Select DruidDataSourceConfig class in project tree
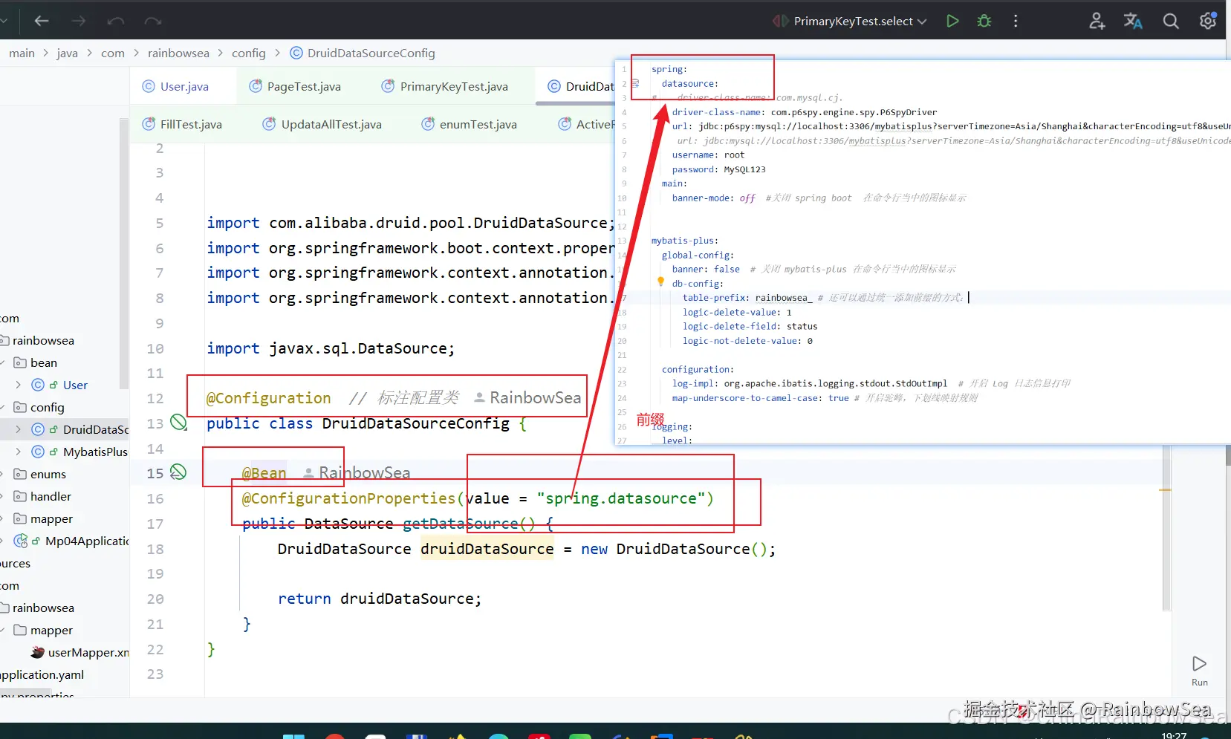Viewport: 1231px width, 739px height. click(96, 429)
